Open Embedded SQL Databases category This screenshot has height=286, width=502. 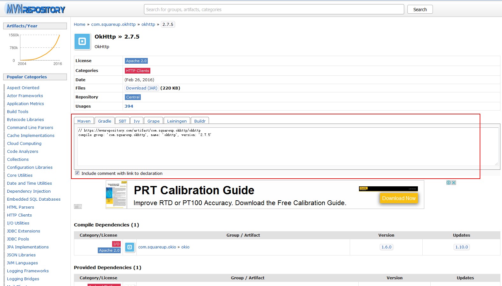click(34, 199)
